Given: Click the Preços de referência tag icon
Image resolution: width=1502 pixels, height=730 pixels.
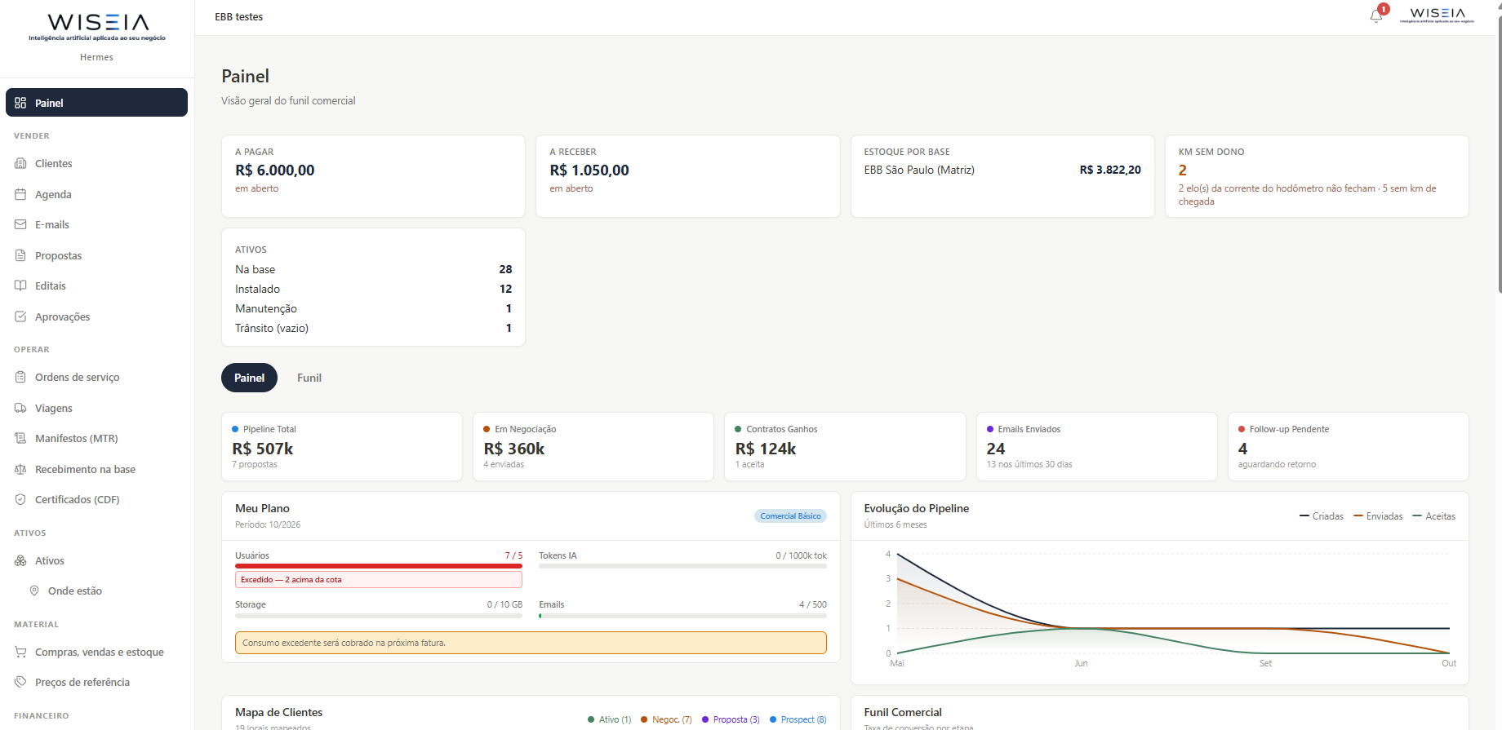Looking at the screenshot, I should [20, 682].
